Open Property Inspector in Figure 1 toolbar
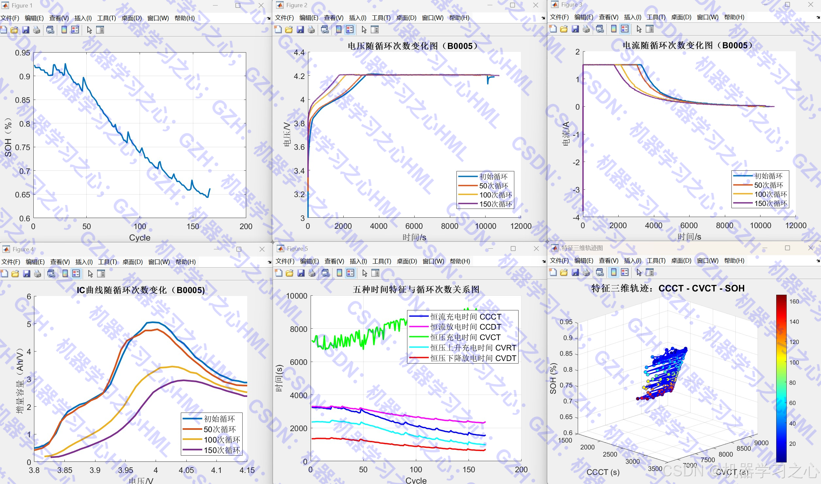Screen dimensions: 821x484 [100, 30]
